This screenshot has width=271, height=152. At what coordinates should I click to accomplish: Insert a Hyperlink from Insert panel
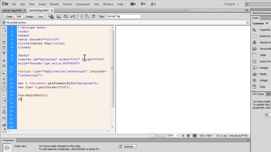point(262,30)
